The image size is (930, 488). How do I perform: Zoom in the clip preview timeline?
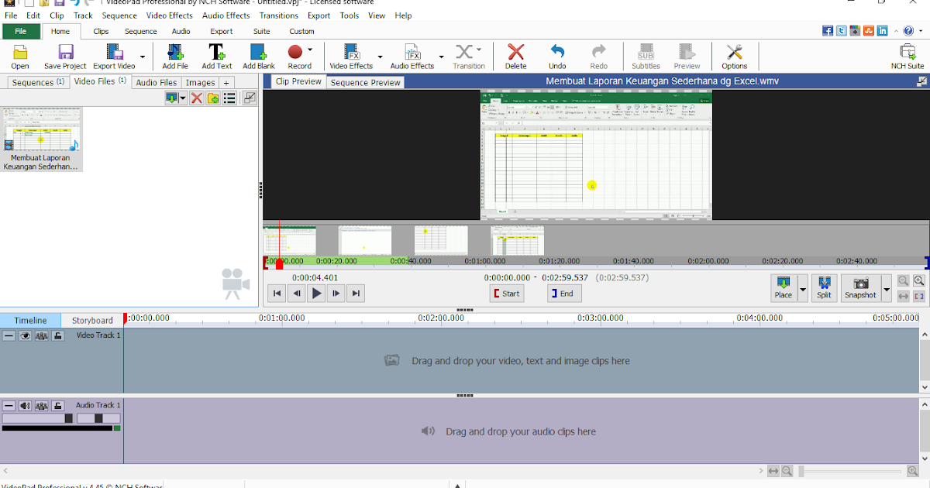919,280
